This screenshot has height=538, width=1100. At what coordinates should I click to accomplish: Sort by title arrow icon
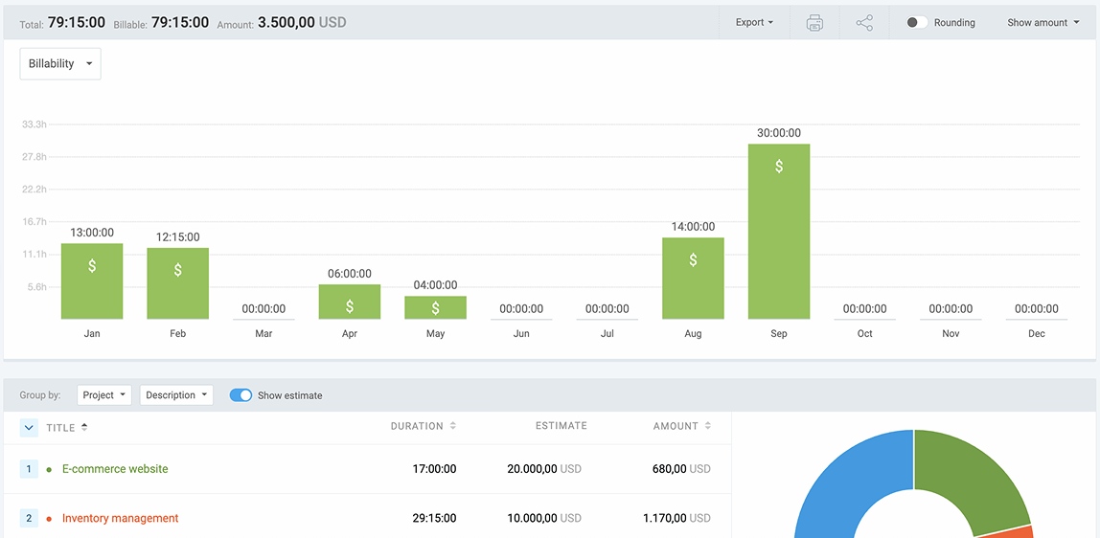click(x=84, y=427)
